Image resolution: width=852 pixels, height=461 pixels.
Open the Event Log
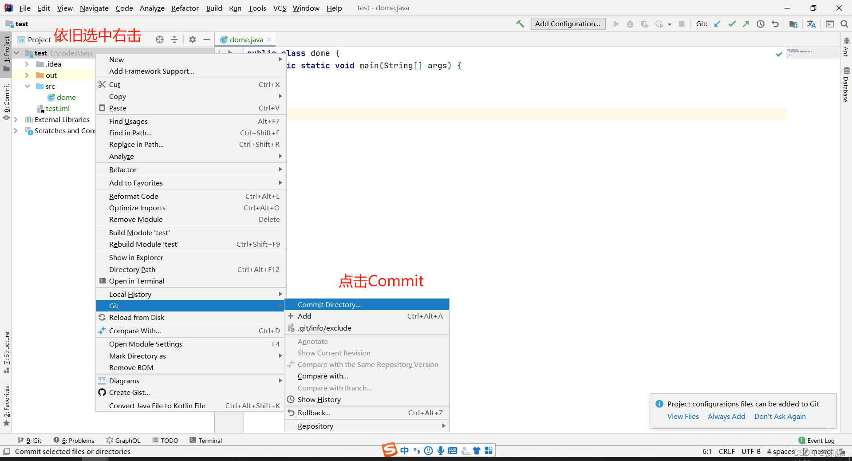click(816, 441)
